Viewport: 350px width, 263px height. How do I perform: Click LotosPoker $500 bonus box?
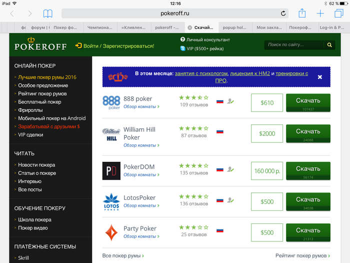click(267, 202)
